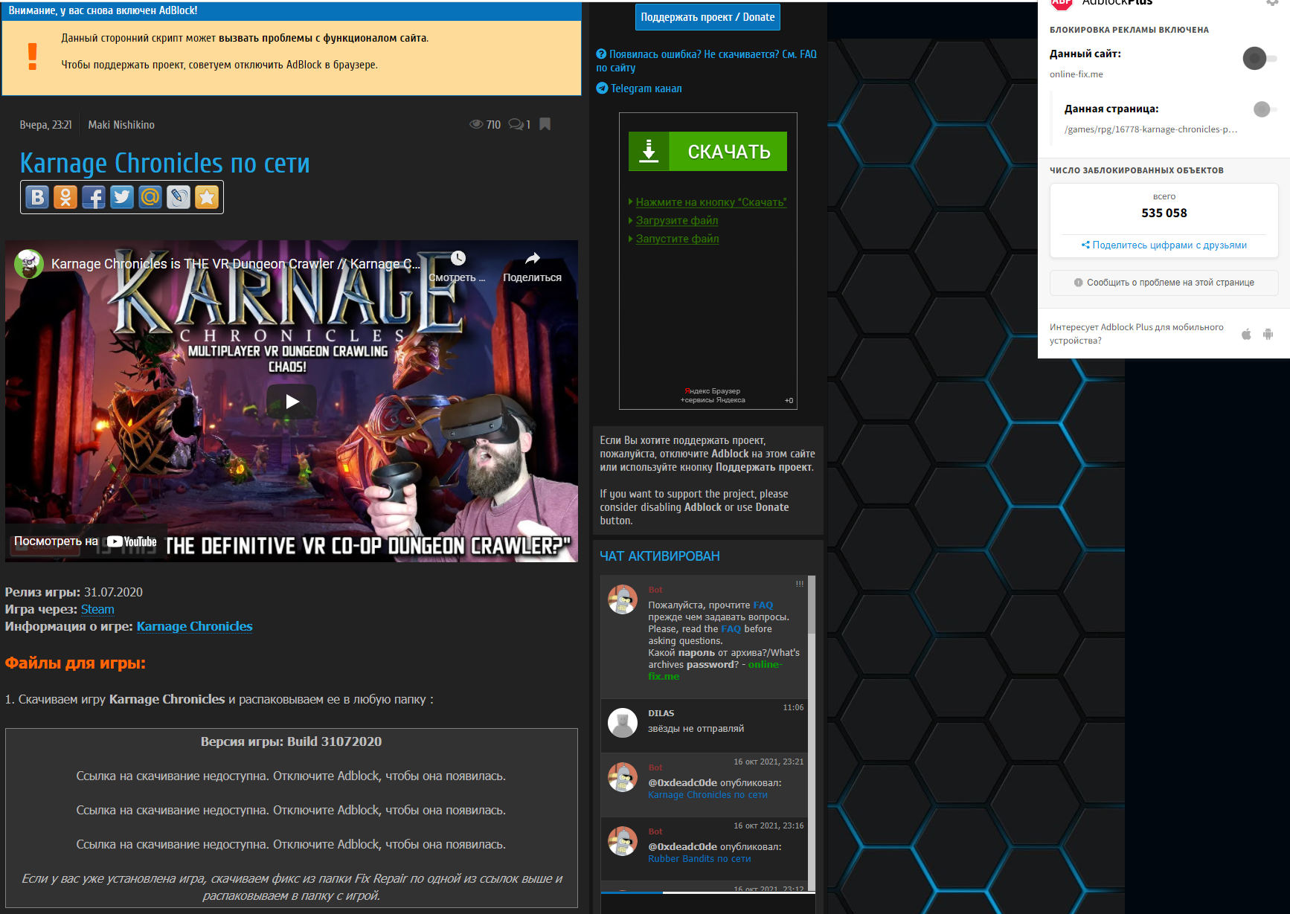Share via Facebook icon
This screenshot has width=1290, height=914.
pyautogui.click(x=94, y=197)
